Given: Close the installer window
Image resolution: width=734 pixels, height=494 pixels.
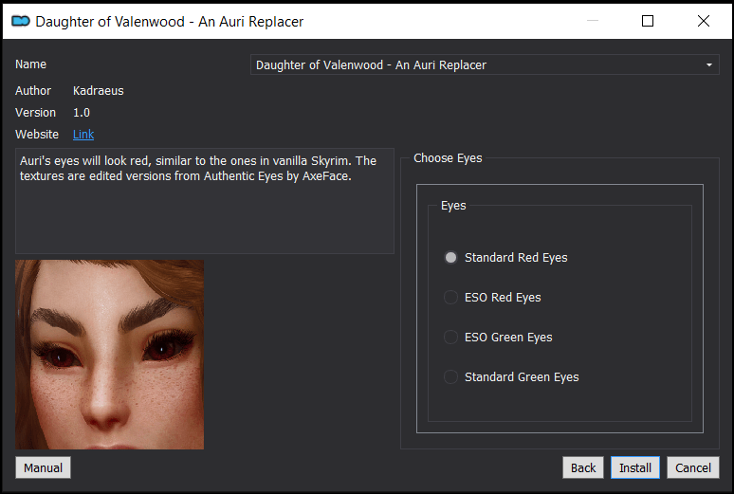Looking at the screenshot, I should click(x=703, y=21).
